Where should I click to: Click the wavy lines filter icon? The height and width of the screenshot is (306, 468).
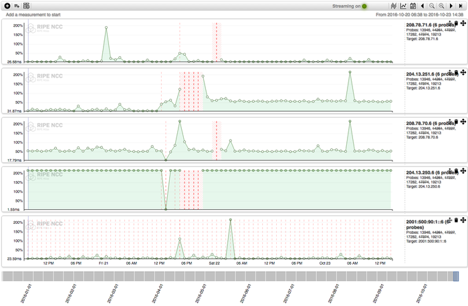pos(394,5)
